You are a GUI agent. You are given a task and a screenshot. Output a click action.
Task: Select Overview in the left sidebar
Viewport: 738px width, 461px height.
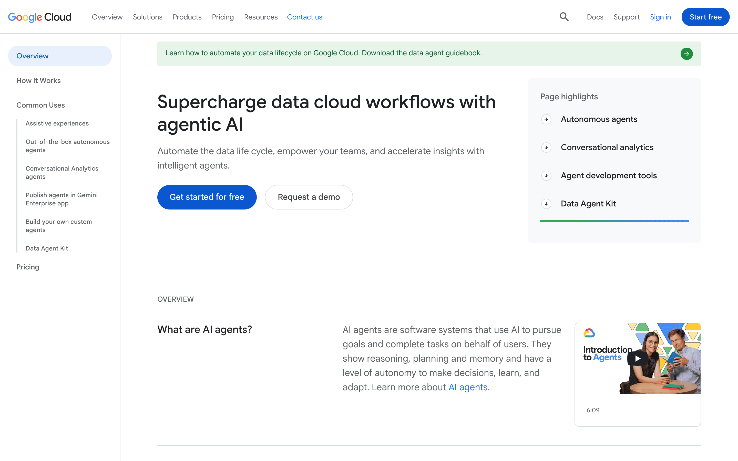[x=60, y=56]
